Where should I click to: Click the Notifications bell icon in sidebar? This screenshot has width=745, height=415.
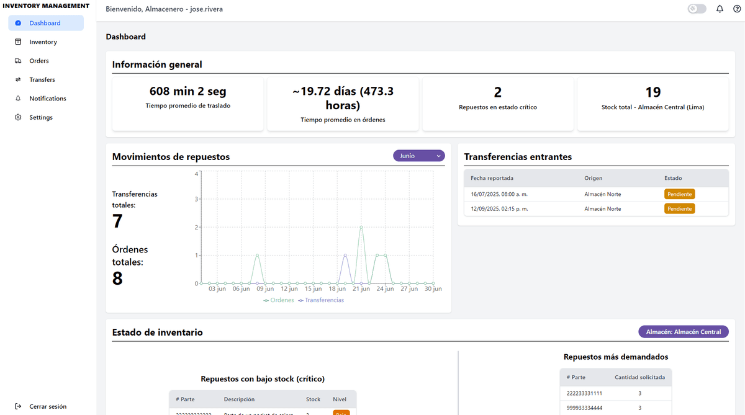click(18, 99)
